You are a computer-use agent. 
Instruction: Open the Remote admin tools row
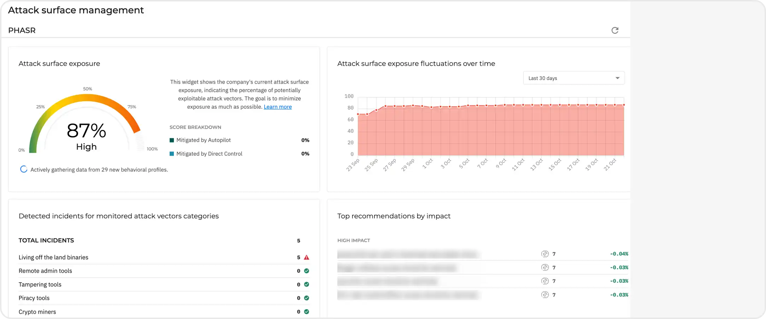pyautogui.click(x=164, y=271)
